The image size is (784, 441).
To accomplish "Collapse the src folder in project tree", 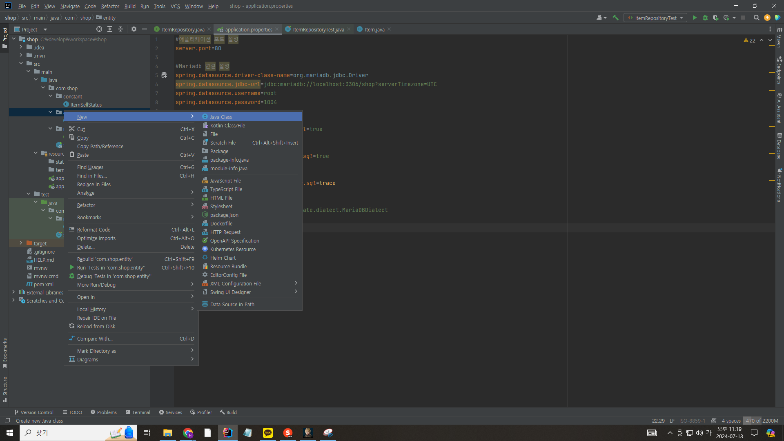I will [21, 64].
